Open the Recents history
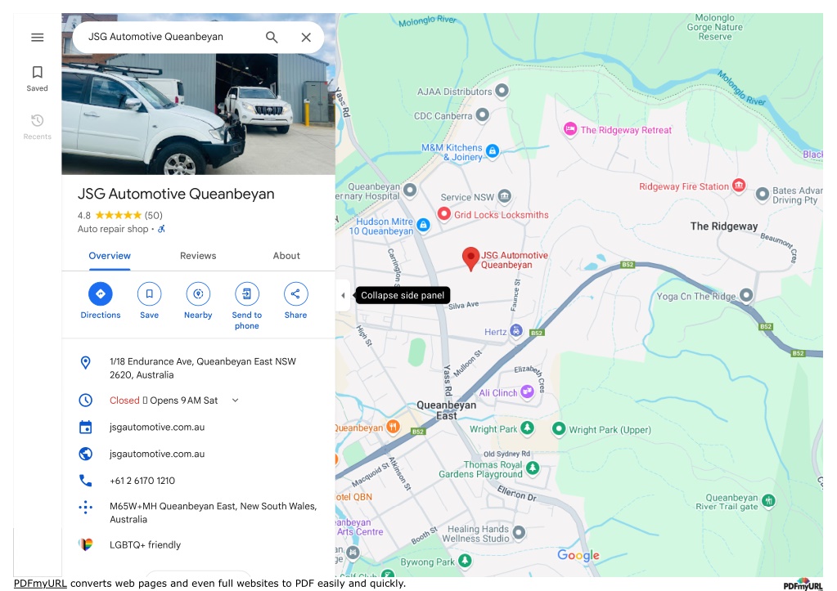This screenshot has width=837, height=591. tap(38, 127)
